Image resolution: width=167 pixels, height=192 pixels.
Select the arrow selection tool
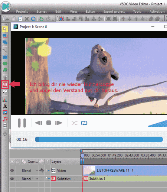pos(5,29)
